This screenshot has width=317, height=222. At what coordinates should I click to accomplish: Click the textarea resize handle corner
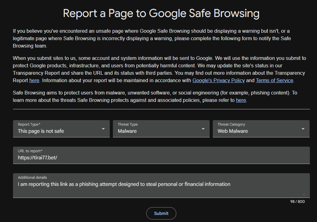[x=303, y=194]
